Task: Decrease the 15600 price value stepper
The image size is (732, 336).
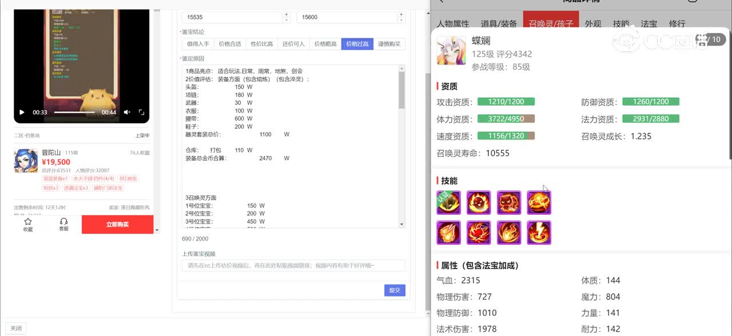Action: pyautogui.click(x=401, y=20)
